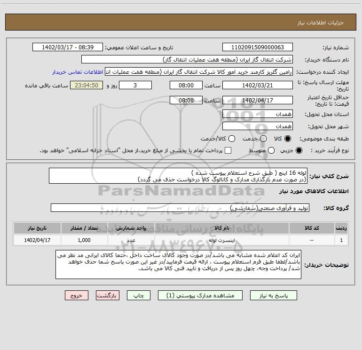Click the ردیف column header
362x350 pixels.
click(341, 228)
